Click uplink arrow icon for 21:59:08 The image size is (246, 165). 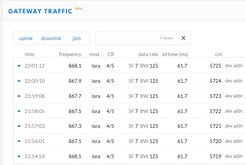[19, 96]
